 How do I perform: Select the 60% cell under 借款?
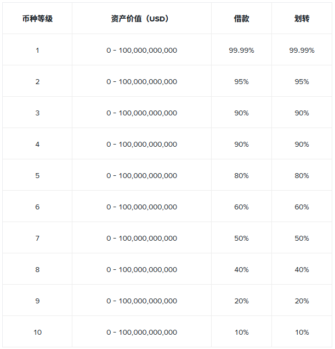click(241, 207)
